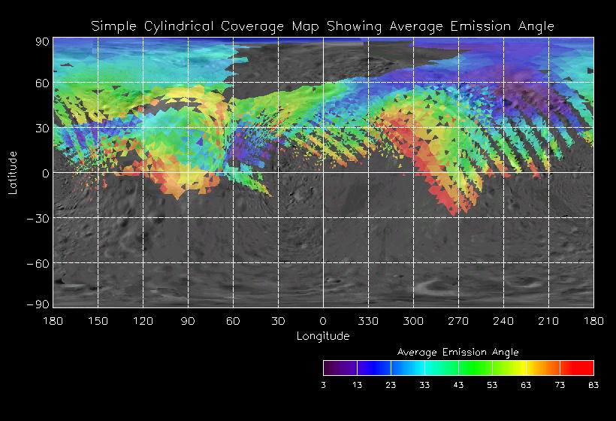Click longitude tick label '150'

(98, 321)
